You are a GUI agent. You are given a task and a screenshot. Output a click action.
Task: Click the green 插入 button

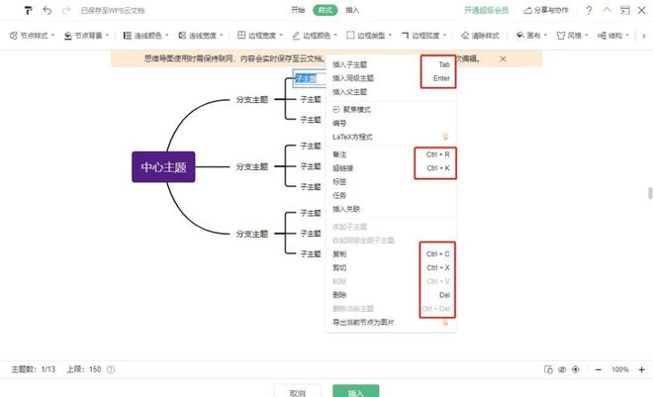(355, 392)
